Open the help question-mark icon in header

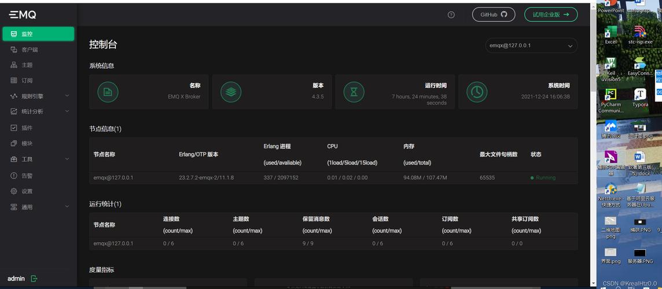tap(451, 15)
